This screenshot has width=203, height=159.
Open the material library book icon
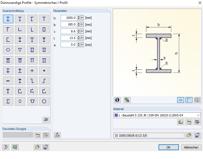click(181, 122)
